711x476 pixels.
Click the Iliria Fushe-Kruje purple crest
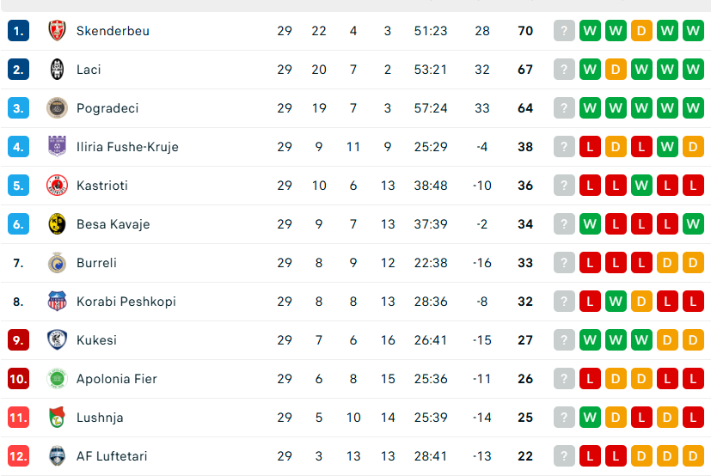pos(57,147)
